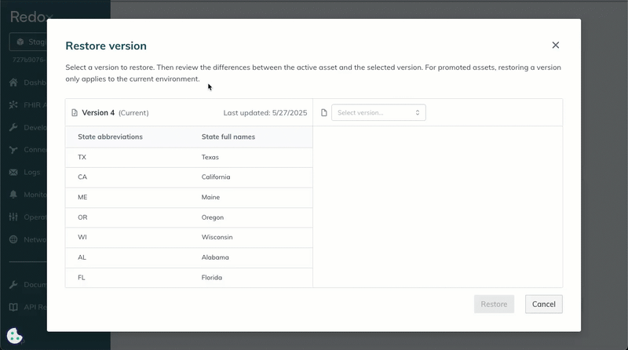Click the Develop wrench icon
628x350 pixels.
click(x=13, y=127)
